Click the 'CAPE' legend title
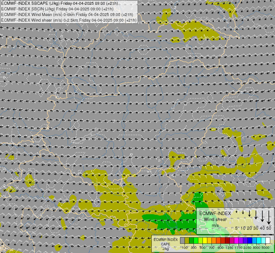This screenshot has width=275, height=253. pos(165,244)
